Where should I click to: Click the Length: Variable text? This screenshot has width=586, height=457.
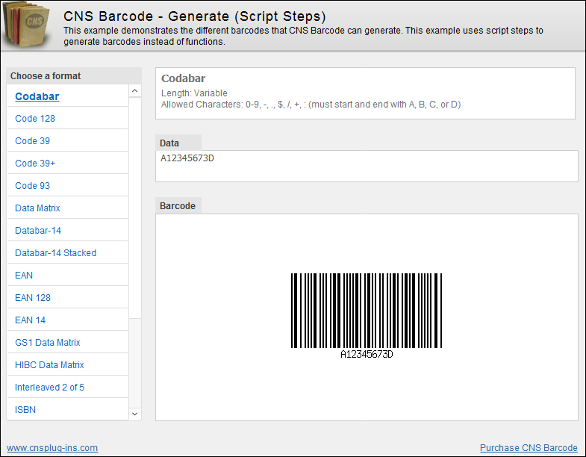[194, 93]
